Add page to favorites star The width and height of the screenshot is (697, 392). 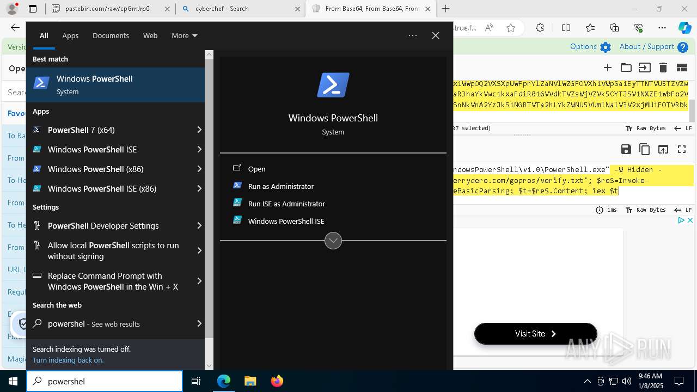point(511,28)
